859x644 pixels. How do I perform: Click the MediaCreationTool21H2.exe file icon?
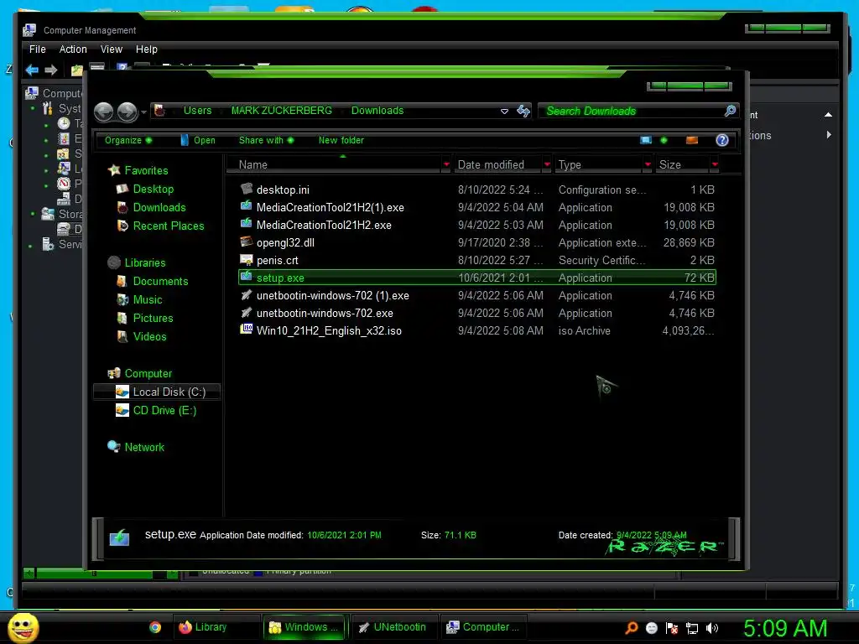click(247, 224)
